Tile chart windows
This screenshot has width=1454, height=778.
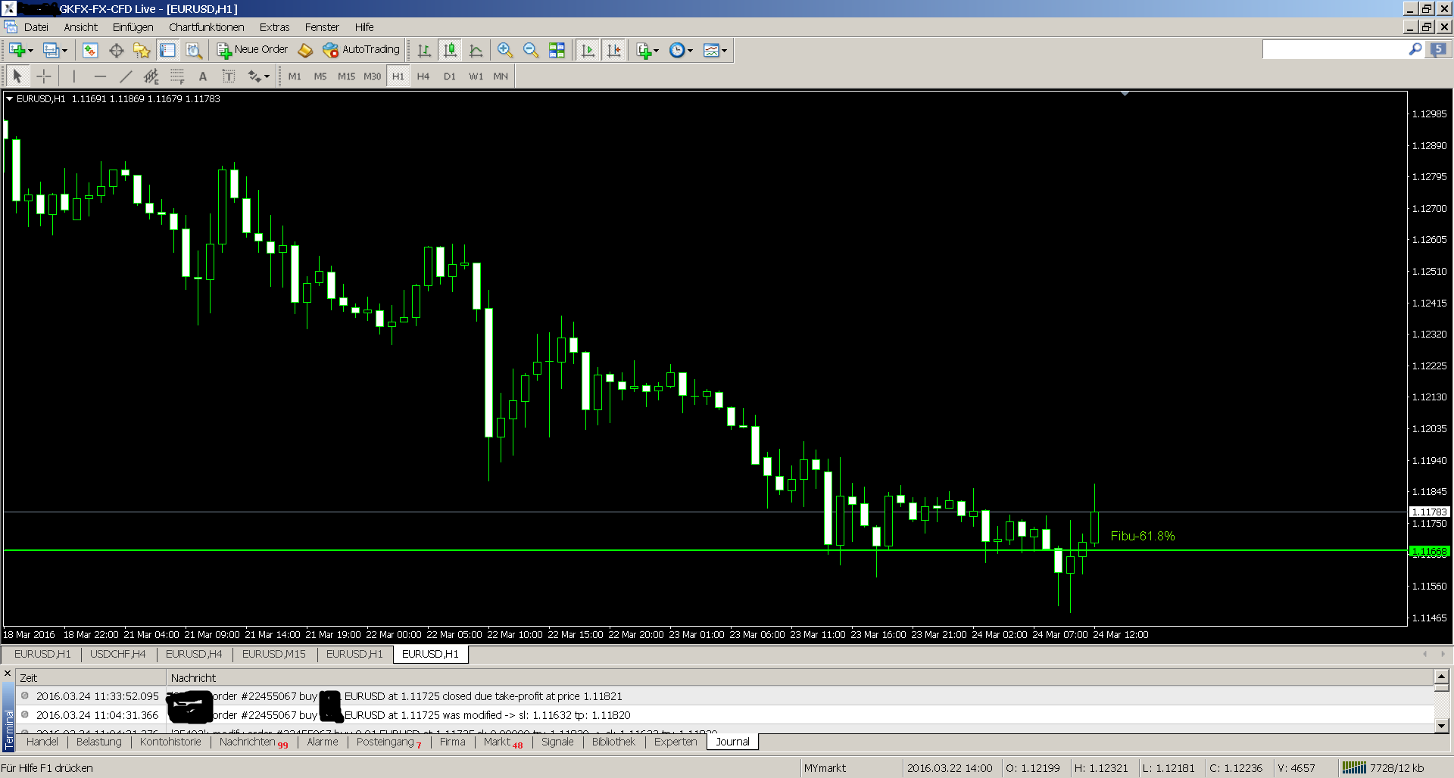pyautogui.click(x=557, y=50)
